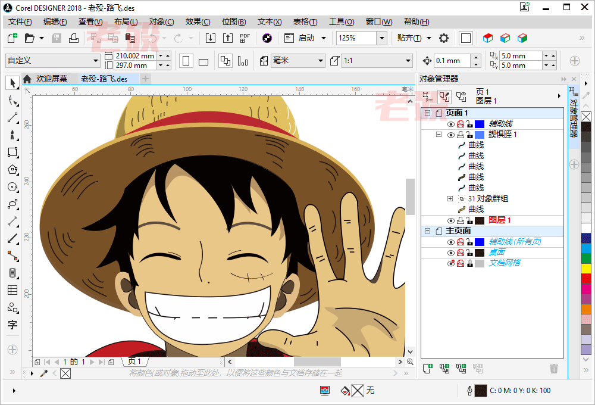Select the Text tool (字)
The height and width of the screenshot is (405, 595).
tap(12, 325)
